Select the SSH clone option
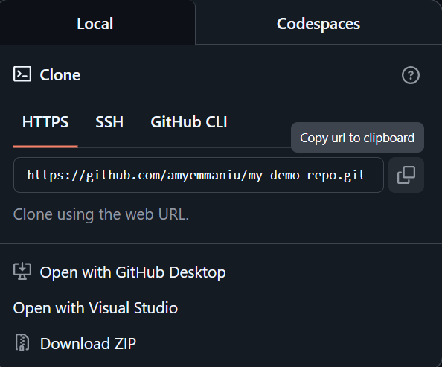The width and height of the screenshot is (442, 367). point(109,122)
